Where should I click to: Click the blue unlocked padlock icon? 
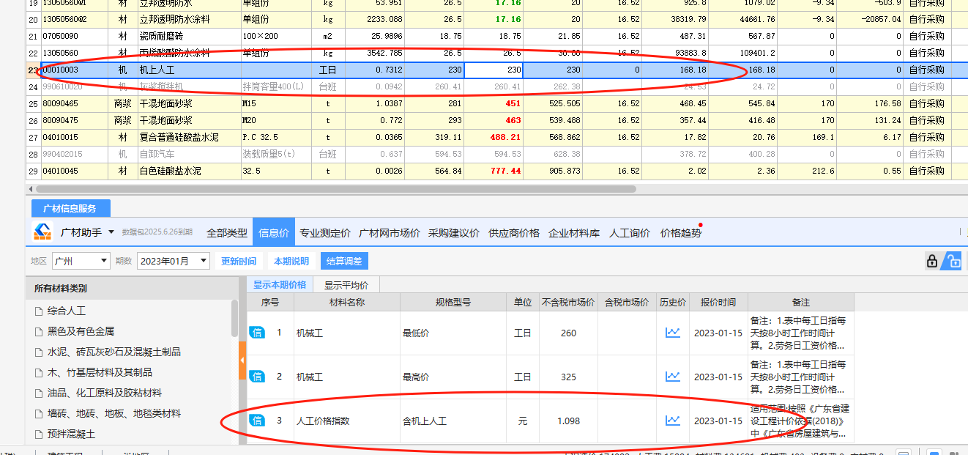click(x=953, y=261)
